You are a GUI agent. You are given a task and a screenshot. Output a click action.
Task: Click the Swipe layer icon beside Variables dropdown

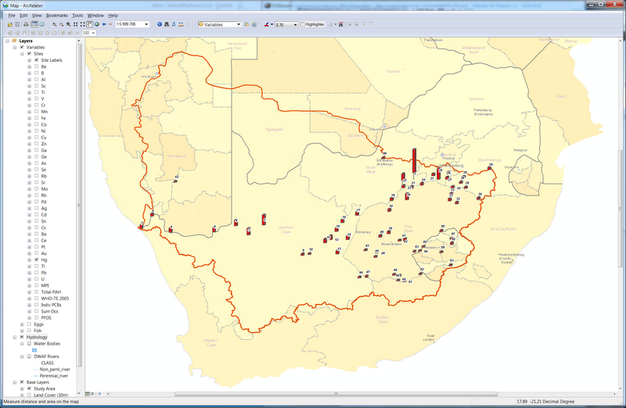(246, 24)
